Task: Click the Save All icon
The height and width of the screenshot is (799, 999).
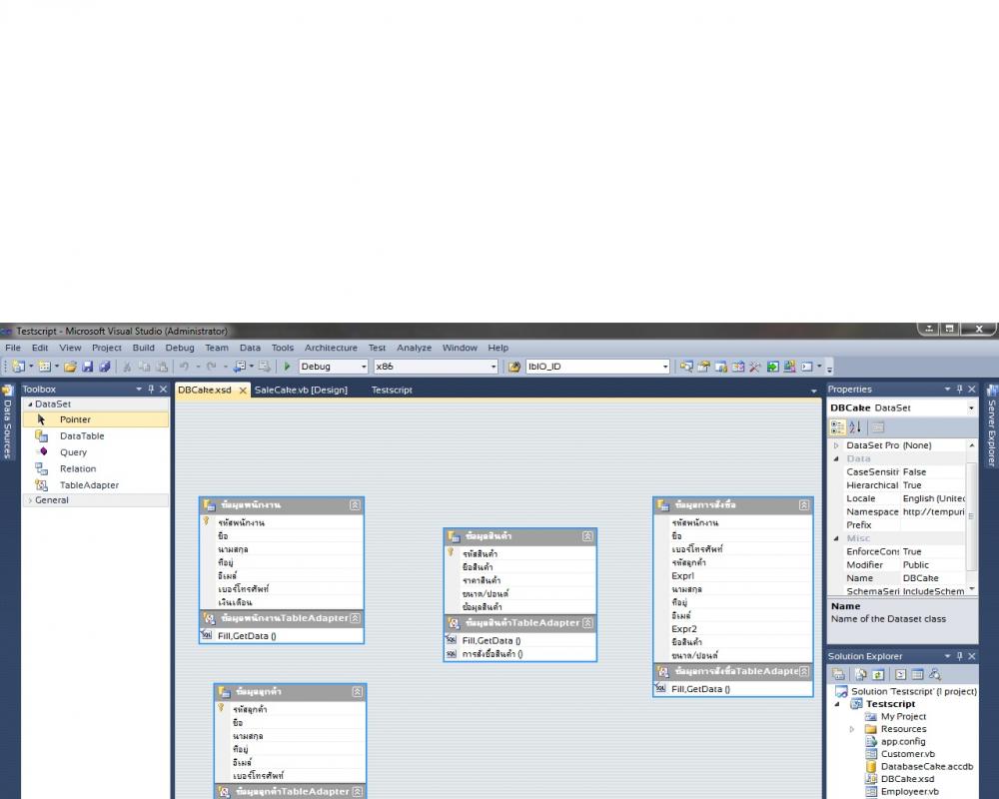Action: 105,367
